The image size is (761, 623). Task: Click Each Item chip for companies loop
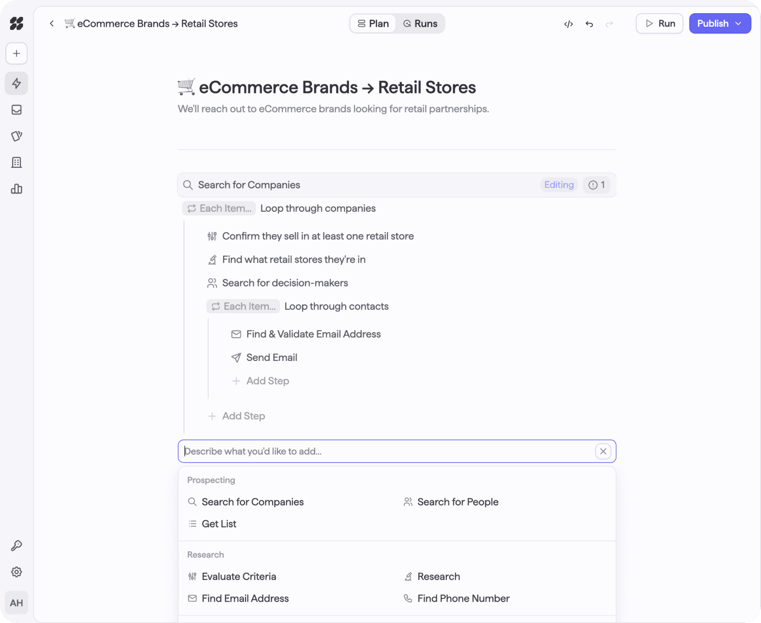[219, 209]
